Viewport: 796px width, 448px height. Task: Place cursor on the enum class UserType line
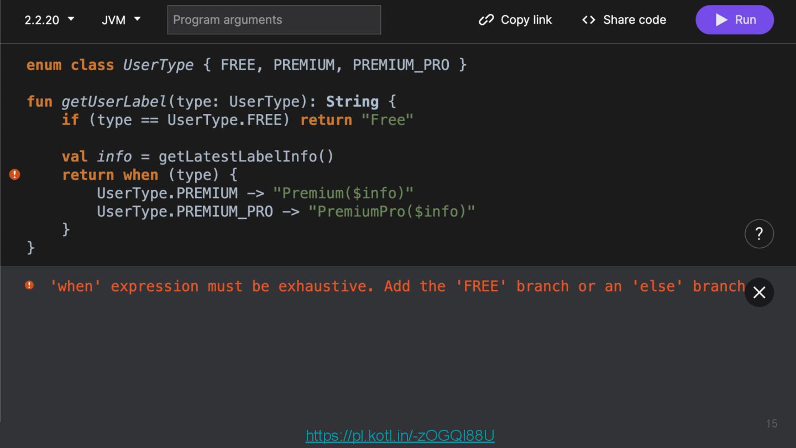(x=246, y=65)
